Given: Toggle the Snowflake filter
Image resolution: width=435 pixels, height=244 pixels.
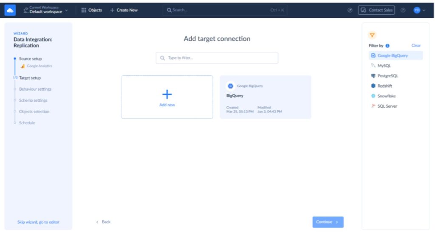Looking at the screenshot, I should click(x=395, y=96).
